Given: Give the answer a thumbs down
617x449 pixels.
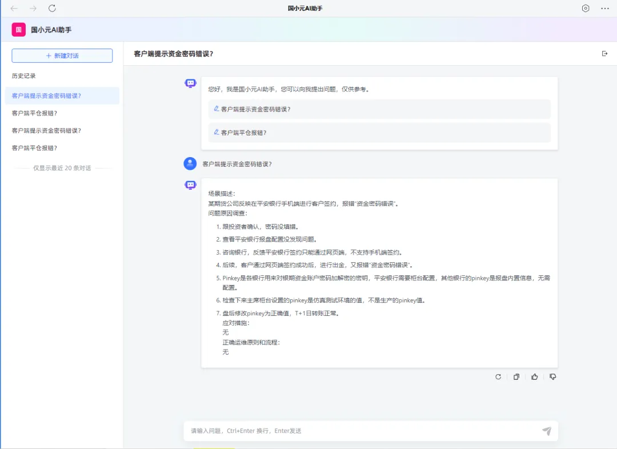Looking at the screenshot, I should tap(552, 377).
